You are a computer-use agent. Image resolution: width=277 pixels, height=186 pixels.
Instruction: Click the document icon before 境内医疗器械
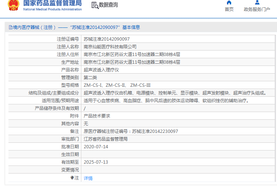click(x=11, y=27)
